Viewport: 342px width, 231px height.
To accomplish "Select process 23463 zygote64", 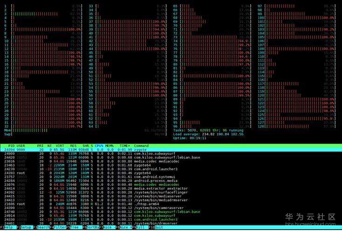I will tap(171, 166).
